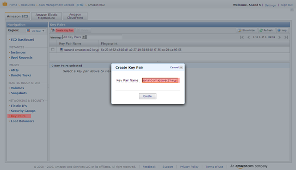Open the Settings link

pos(270,5)
